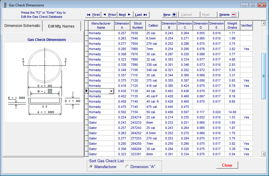Sort gas check list by Dimension "A"
The width and height of the screenshot is (269, 176).
140,167
